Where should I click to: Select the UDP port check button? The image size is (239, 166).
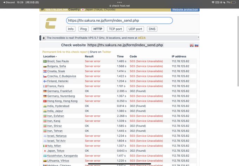coord(135,29)
